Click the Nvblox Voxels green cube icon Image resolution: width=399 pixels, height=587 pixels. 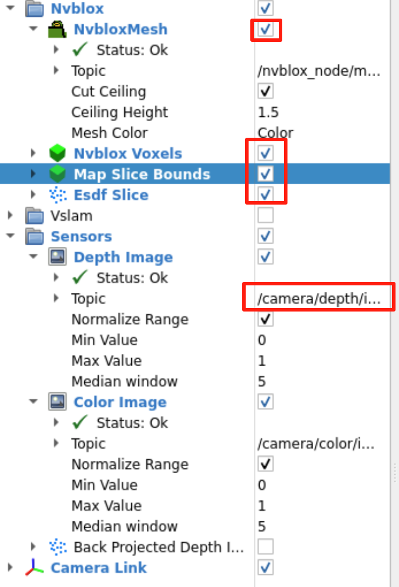pos(57,154)
